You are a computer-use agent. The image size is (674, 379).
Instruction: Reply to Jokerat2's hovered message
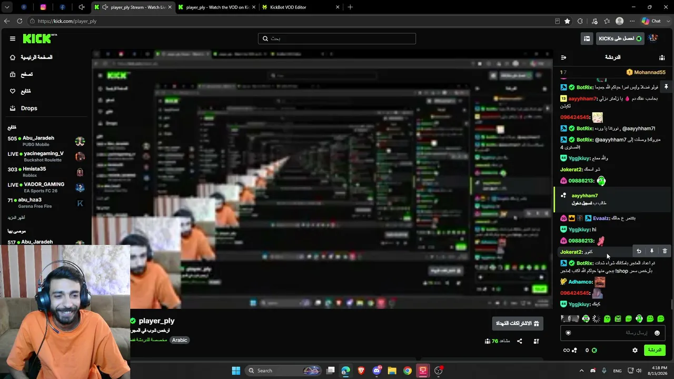coord(639,251)
